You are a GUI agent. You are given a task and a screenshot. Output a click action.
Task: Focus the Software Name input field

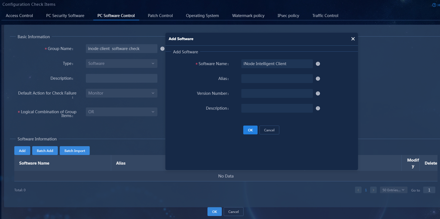[277, 64]
